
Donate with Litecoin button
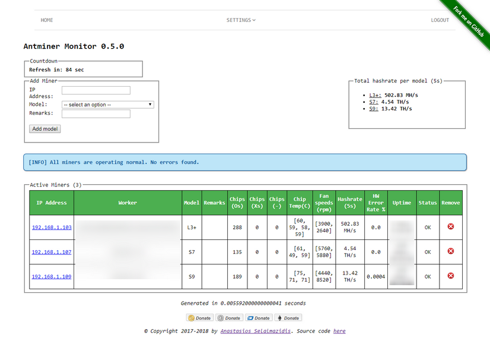tap(229, 318)
